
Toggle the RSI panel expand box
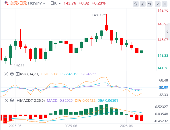[x=17, y=74]
